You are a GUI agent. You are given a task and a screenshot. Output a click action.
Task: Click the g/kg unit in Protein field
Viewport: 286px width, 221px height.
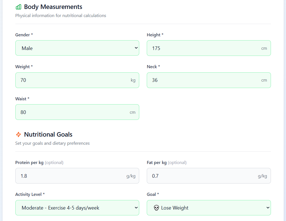[x=131, y=176]
